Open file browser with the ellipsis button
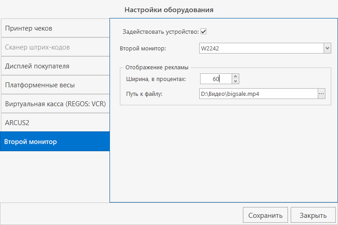 tap(321, 94)
